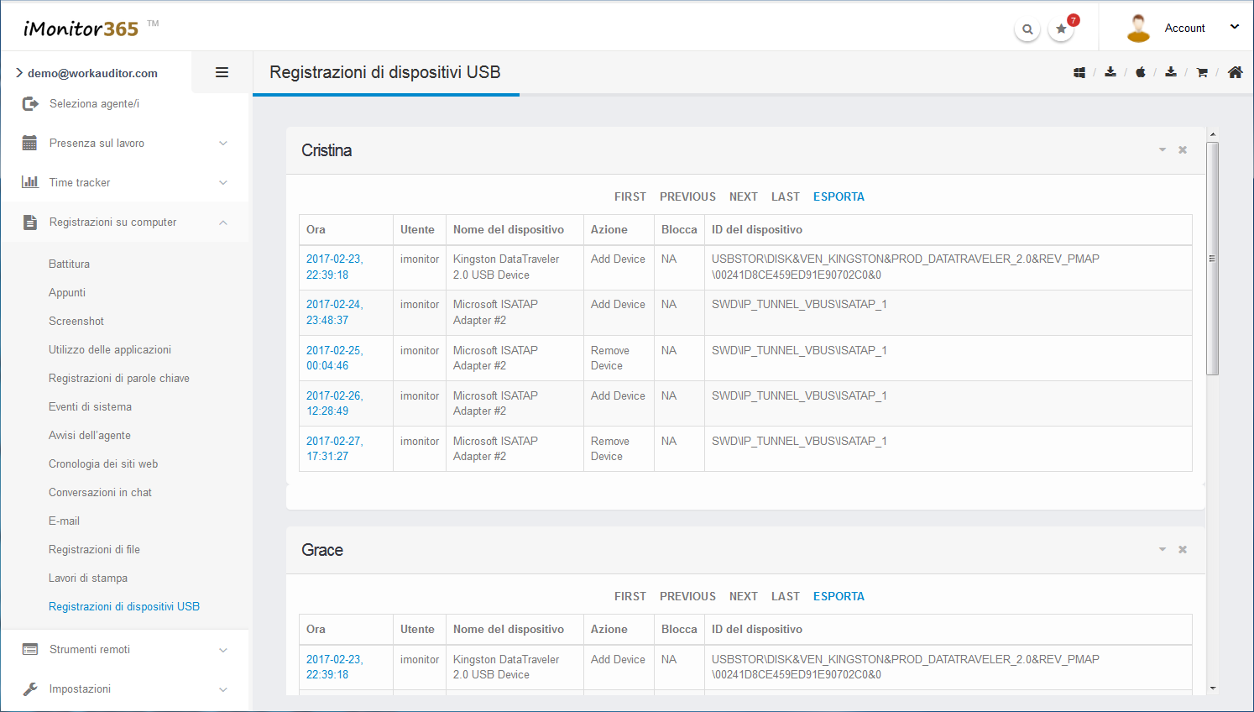1254x712 pixels.
Task: Click the download icon next to Windows logo
Action: click(1110, 73)
